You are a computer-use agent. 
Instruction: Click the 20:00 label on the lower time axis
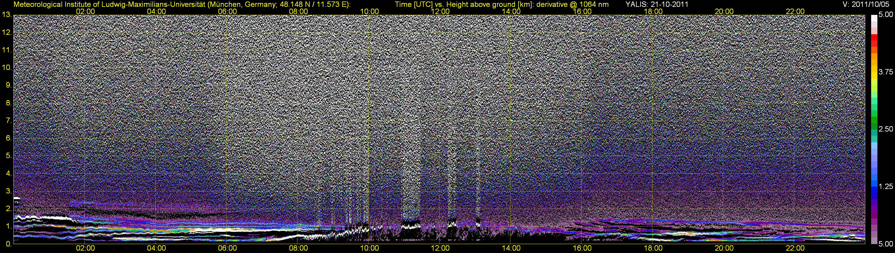(x=724, y=249)
